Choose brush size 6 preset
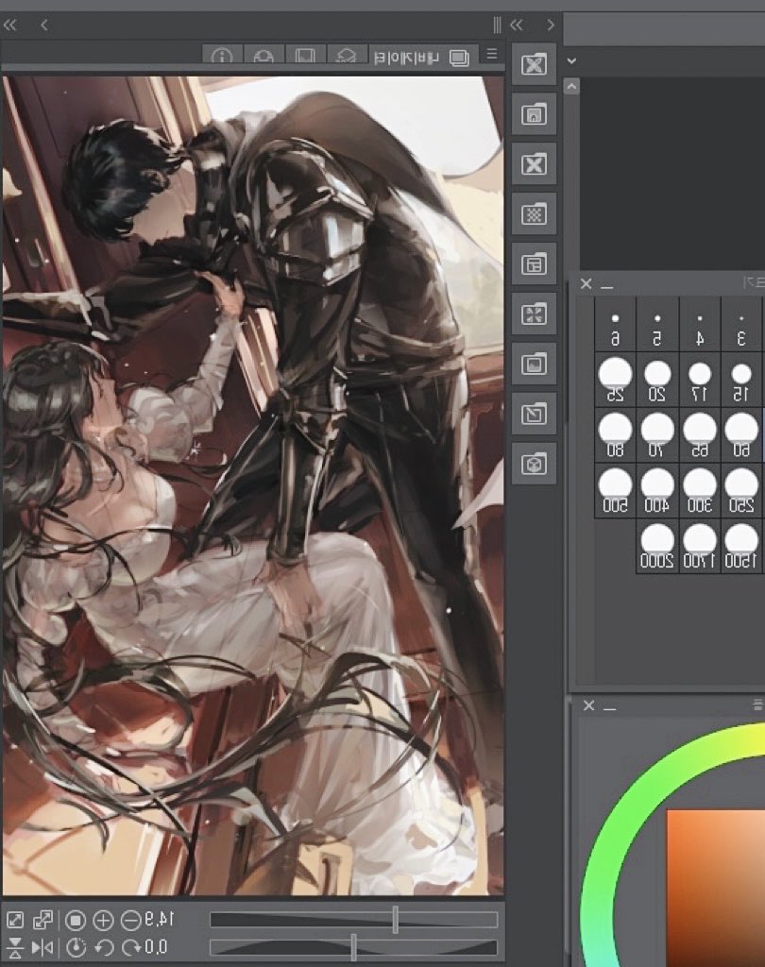The width and height of the screenshot is (765, 967). click(615, 325)
